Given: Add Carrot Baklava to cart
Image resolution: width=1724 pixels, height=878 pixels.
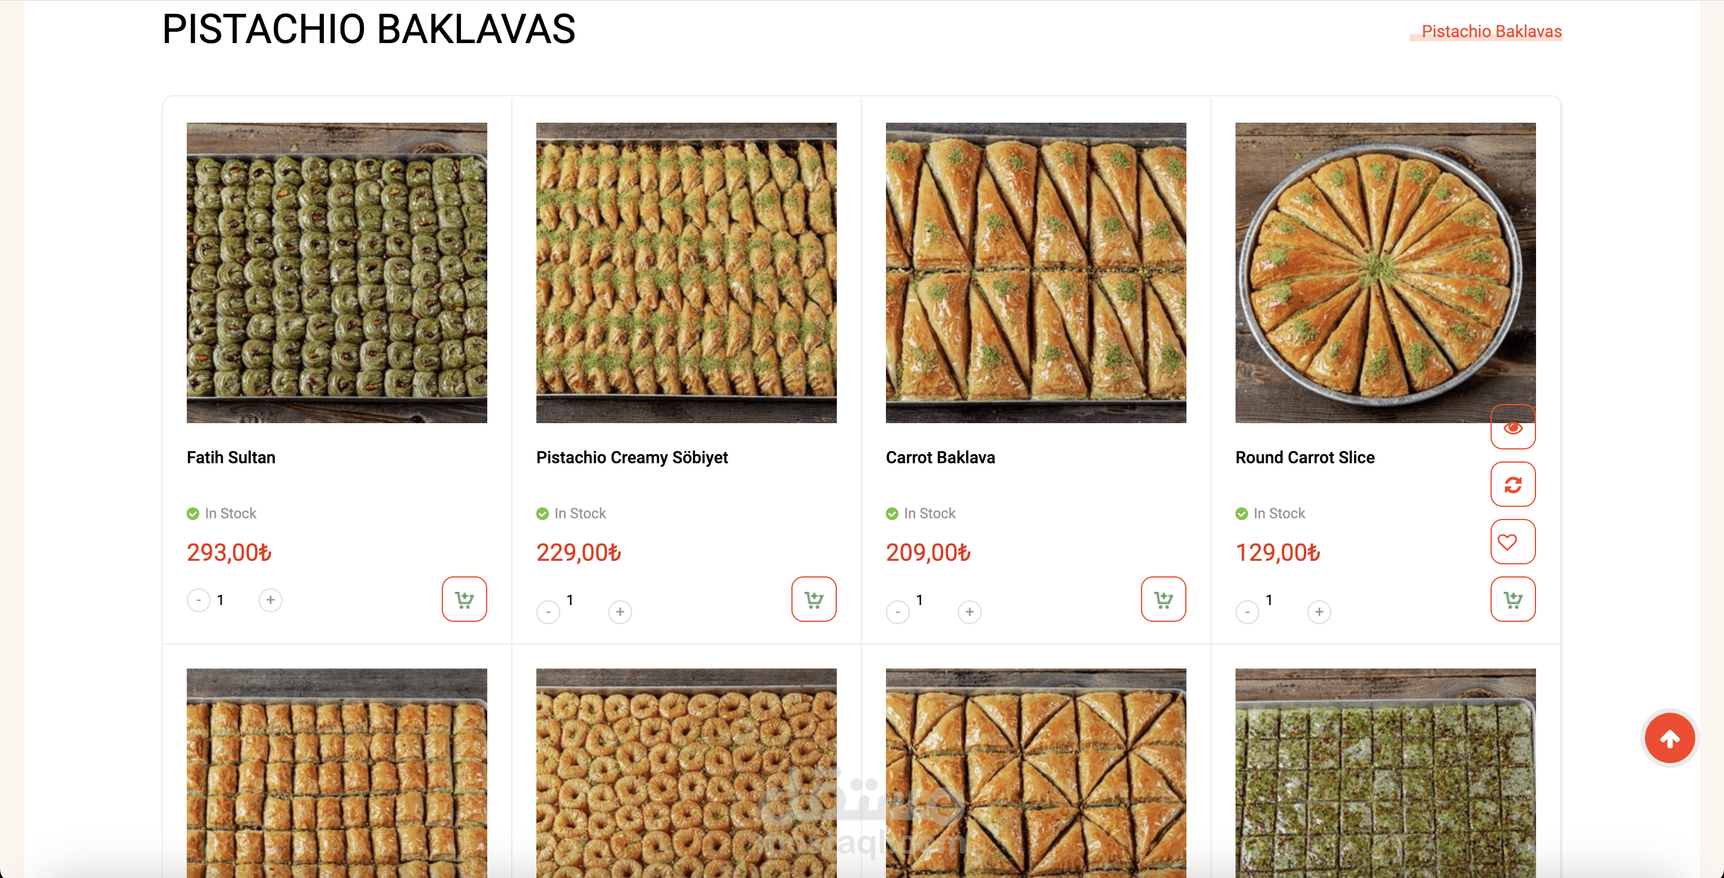Looking at the screenshot, I should [1163, 599].
